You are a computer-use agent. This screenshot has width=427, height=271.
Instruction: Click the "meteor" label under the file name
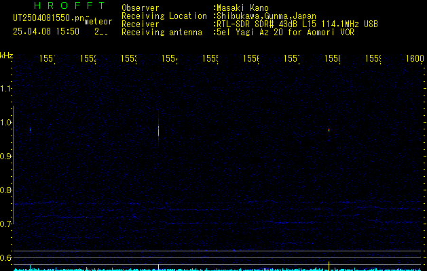click(98, 22)
